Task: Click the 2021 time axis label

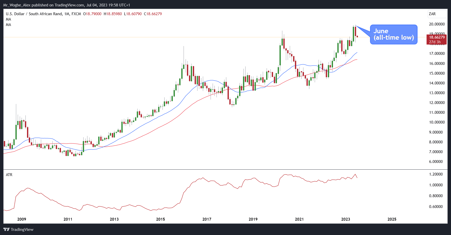Action: pos(299,219)
